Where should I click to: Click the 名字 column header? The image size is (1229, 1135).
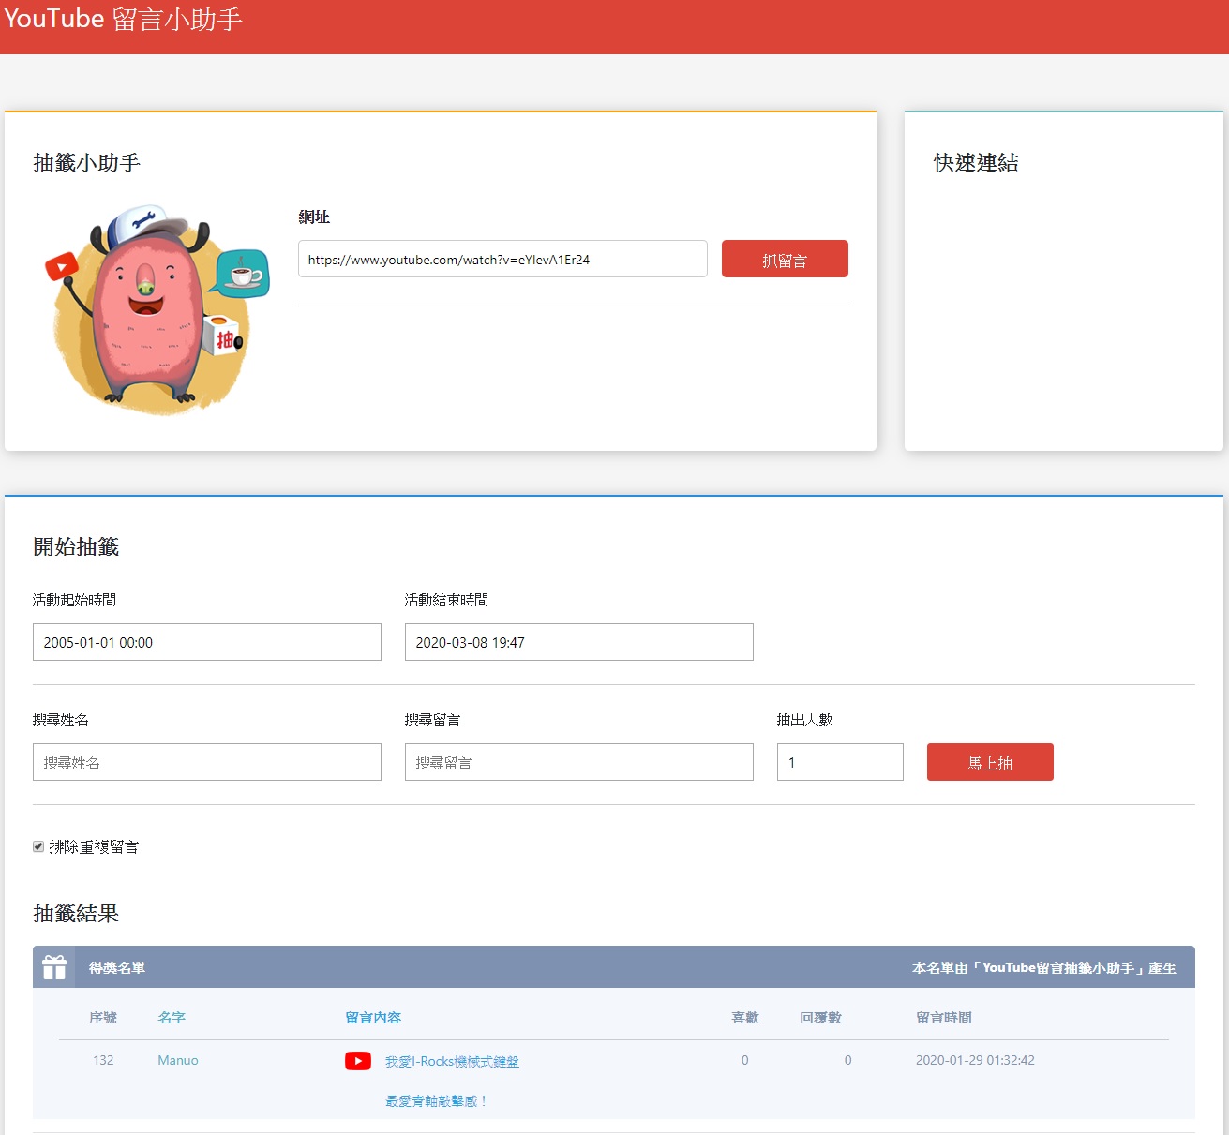point(172,1017)
